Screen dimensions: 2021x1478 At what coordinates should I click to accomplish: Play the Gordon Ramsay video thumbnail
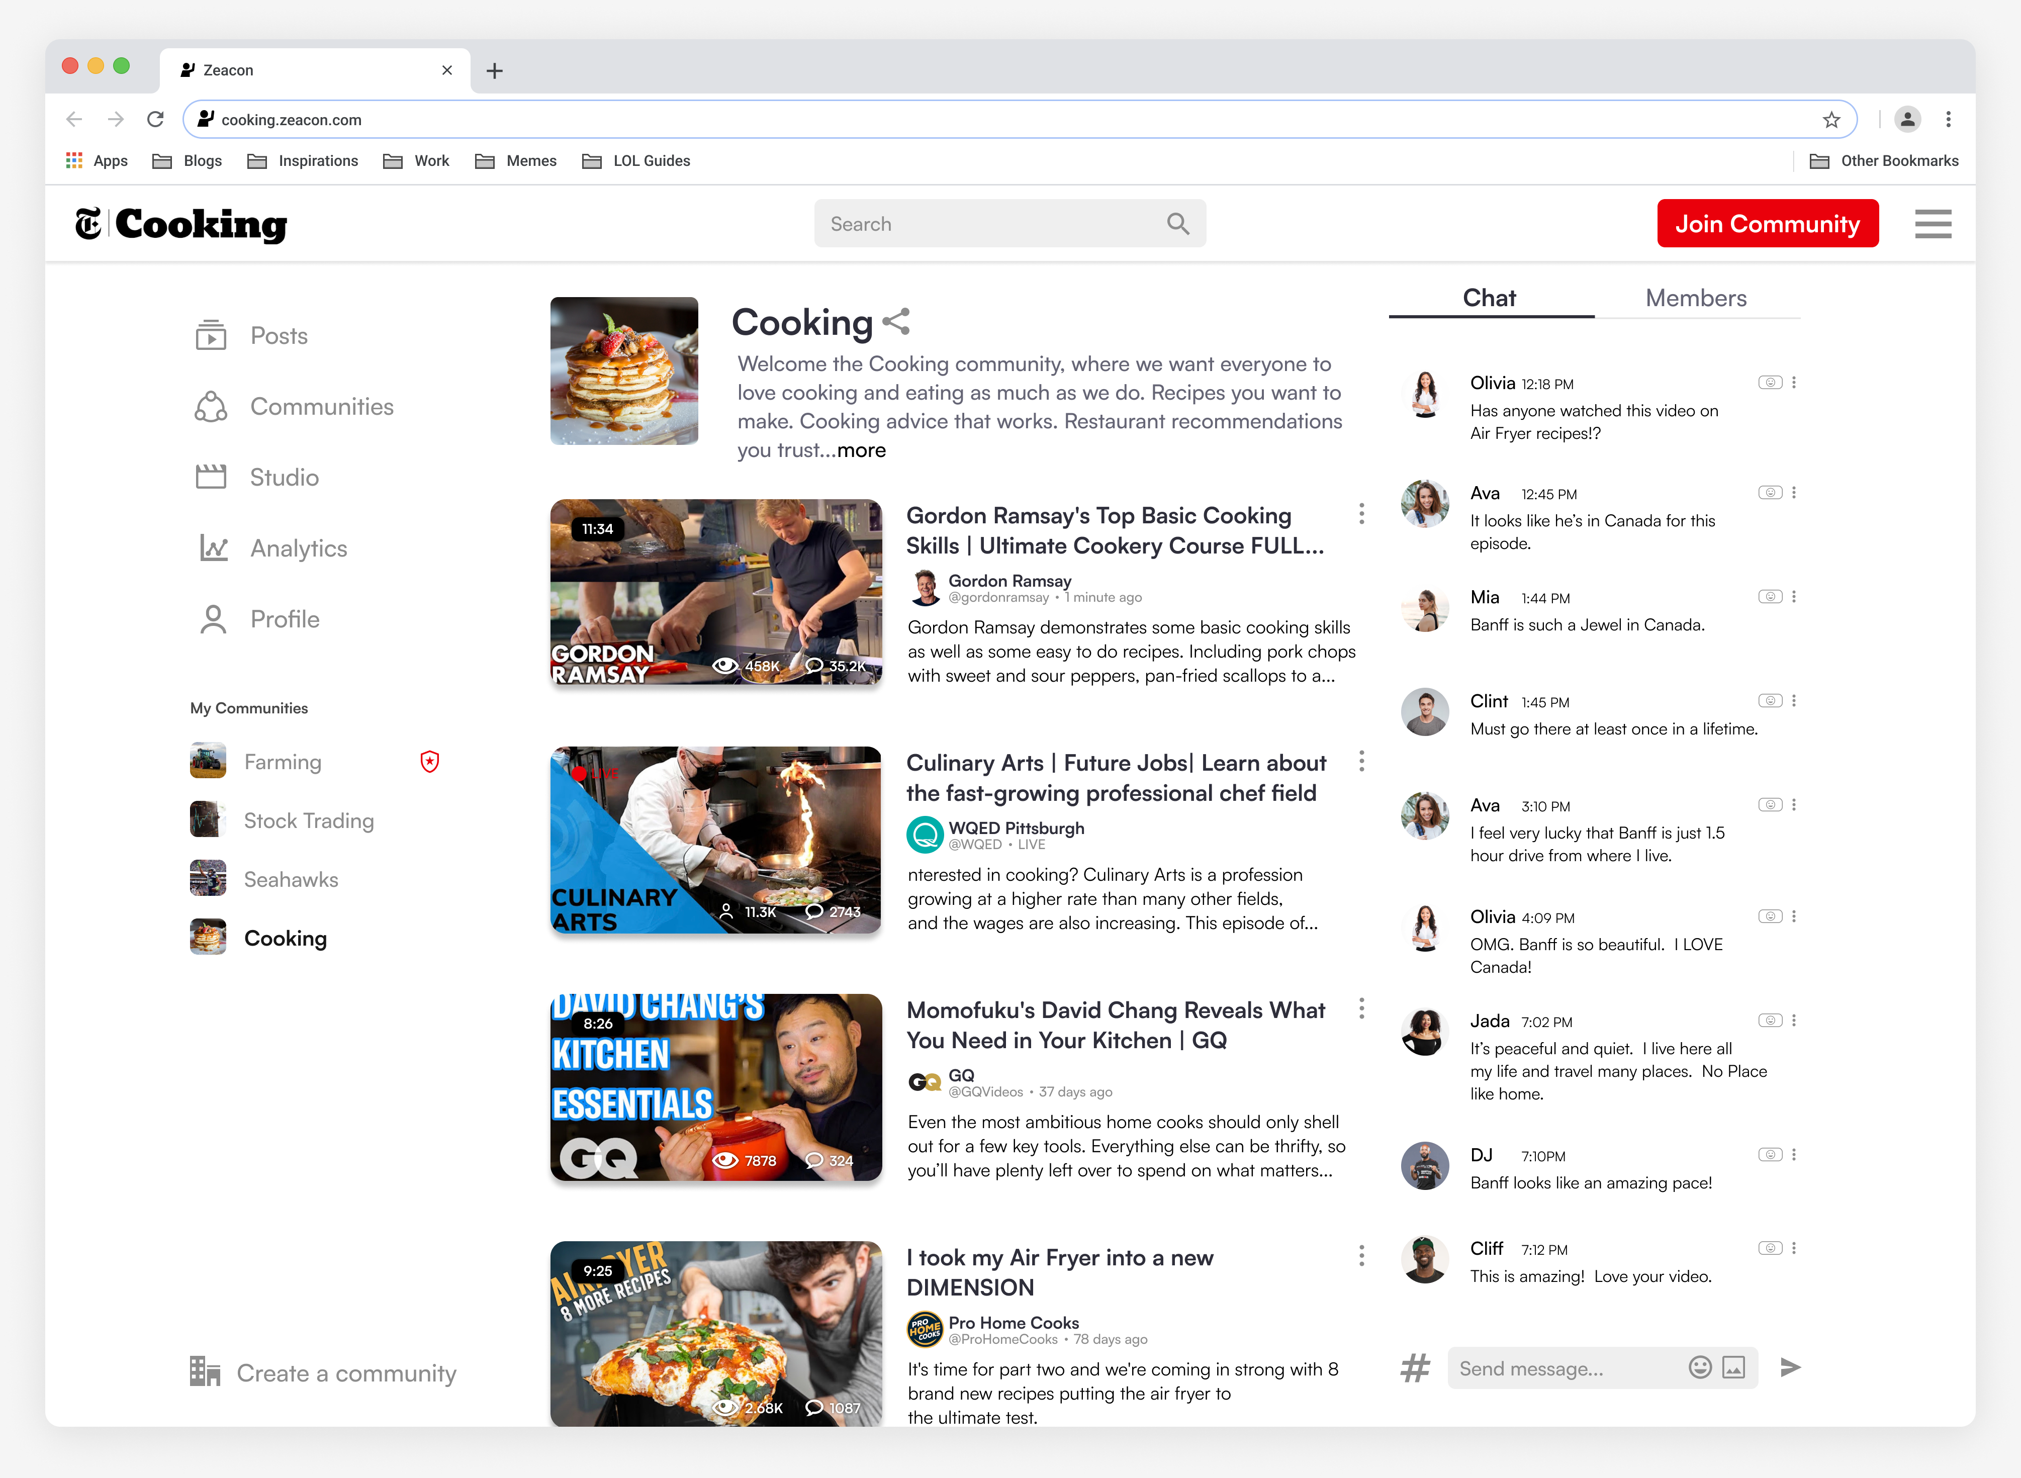click(716, 593)
